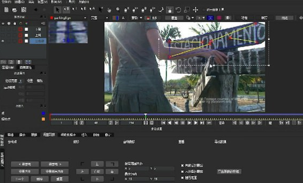Switch to the second lower-panel tab
The image size is (303, 183).
(22, 135)
